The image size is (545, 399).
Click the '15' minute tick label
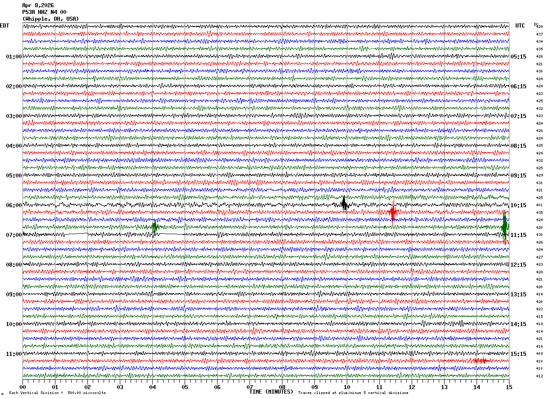click(x=509, y=387)
